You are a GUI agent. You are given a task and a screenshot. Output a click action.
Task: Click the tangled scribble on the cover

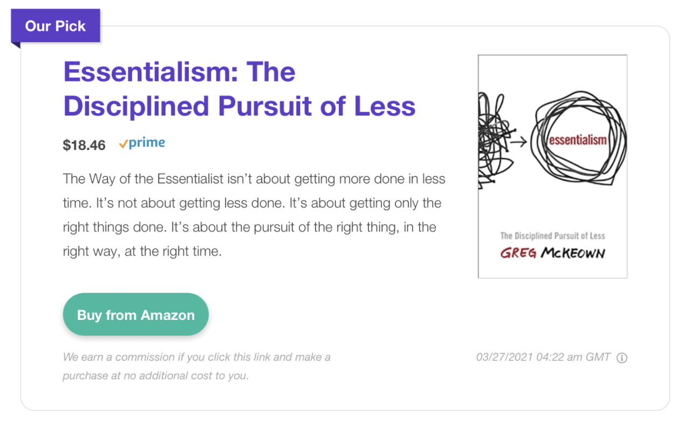pos(494,141)
